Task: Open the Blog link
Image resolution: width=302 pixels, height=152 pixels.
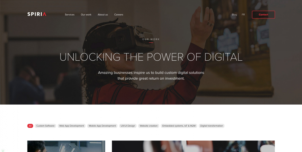Action: point(234,14)
